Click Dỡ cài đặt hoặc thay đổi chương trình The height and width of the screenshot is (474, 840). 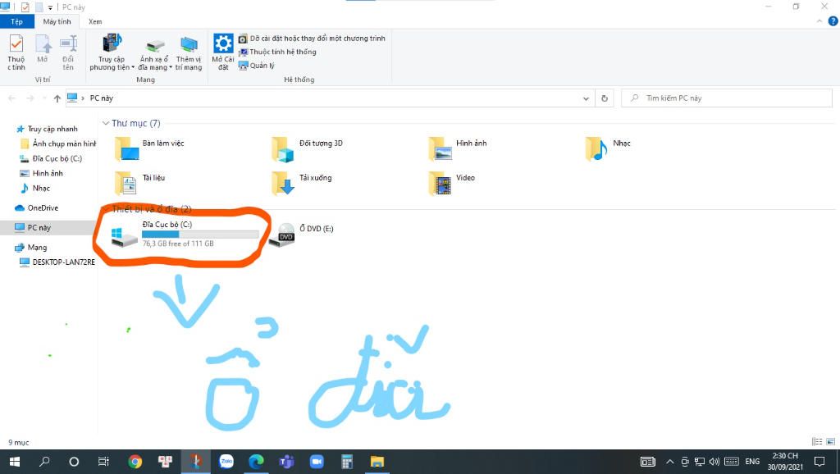pos(312,39)
